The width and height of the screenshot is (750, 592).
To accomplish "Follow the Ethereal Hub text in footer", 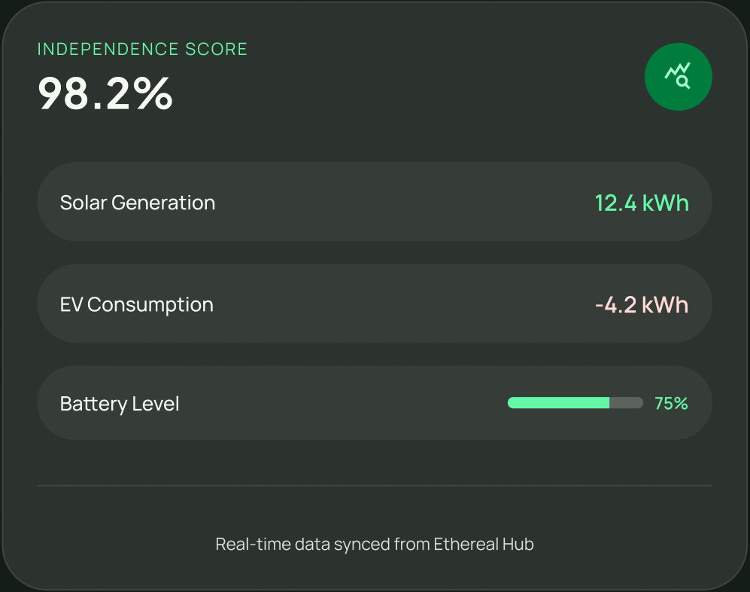I will [x=484, y=545].
